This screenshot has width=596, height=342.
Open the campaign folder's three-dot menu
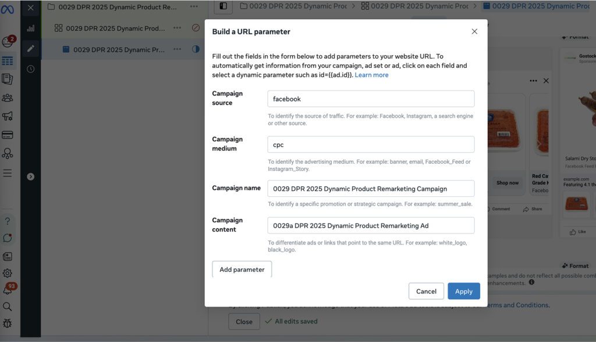(194, 6)
